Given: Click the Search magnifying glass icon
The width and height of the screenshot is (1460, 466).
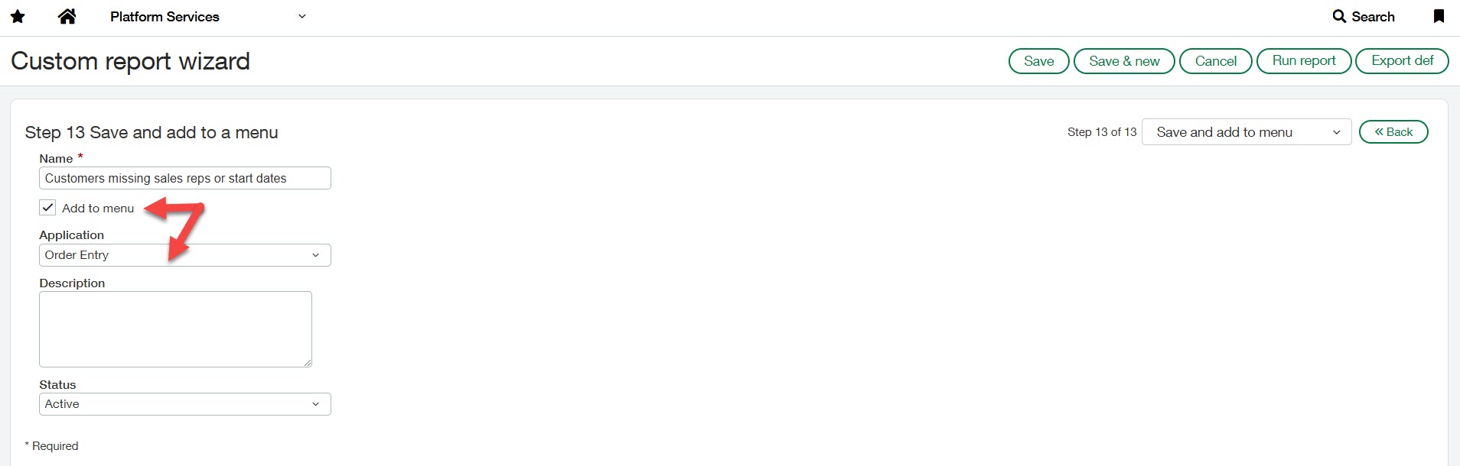Looking at the screenshot, I should tap(1339, 16).
